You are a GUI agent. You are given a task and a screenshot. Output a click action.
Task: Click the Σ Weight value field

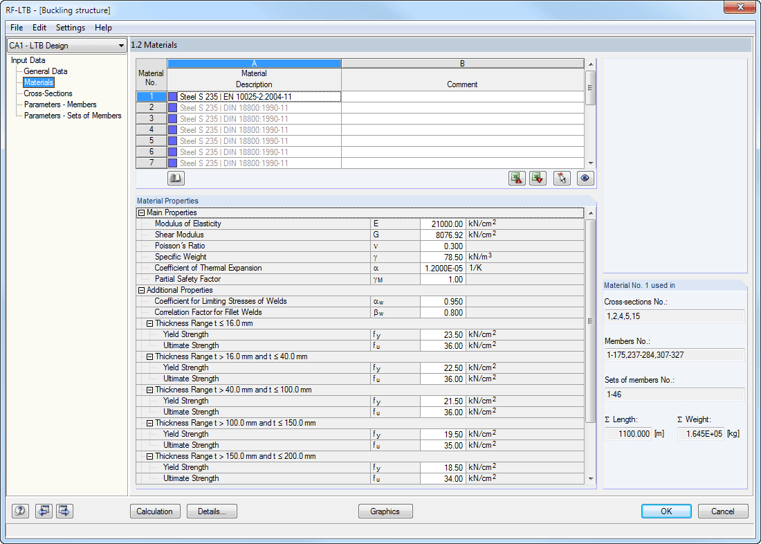pos(701,434)
